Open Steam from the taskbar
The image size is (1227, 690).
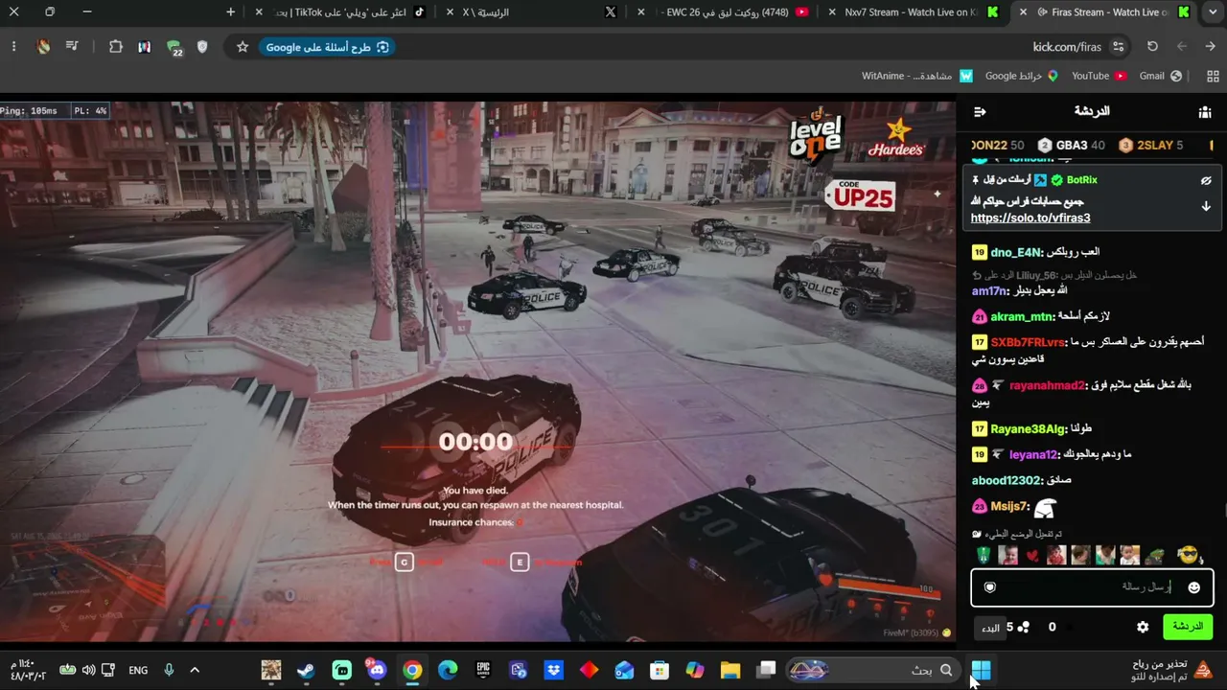click(306, 670)
